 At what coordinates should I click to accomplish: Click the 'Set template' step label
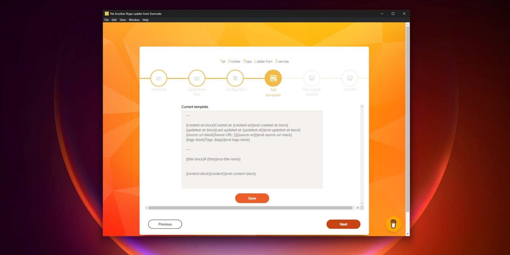(273, 92)
